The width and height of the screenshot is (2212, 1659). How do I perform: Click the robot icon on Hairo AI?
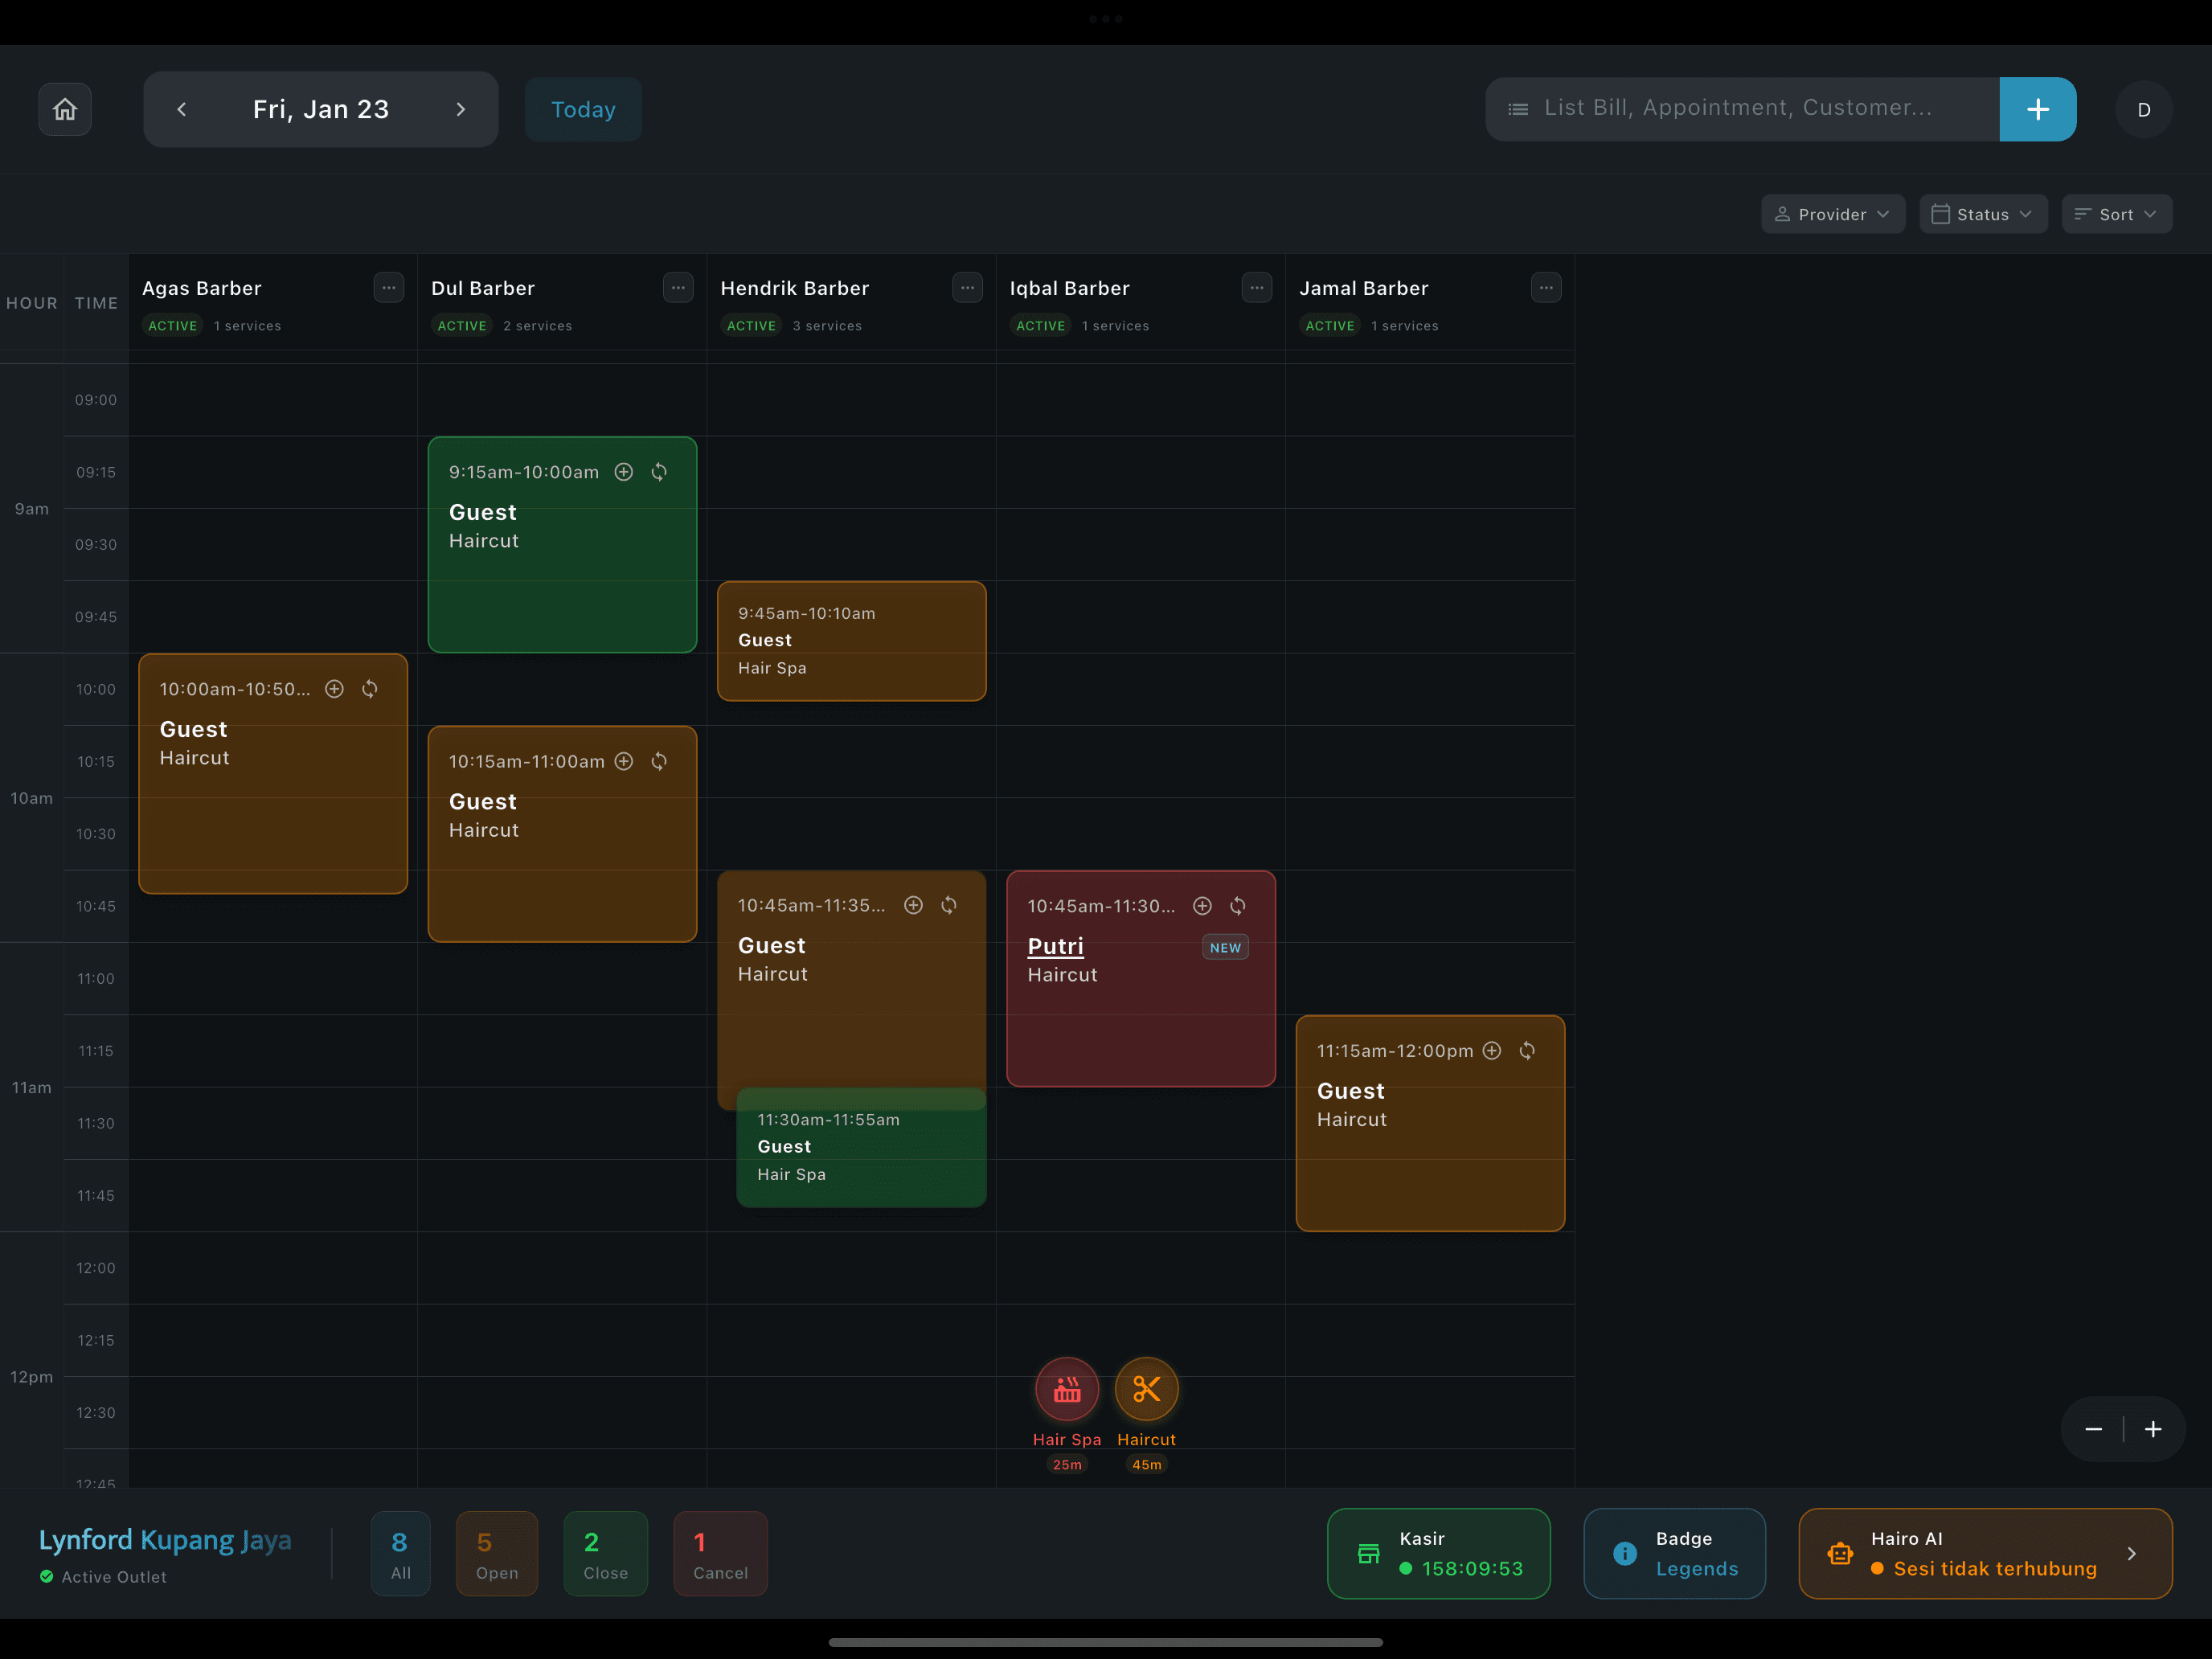point(1840,1553)
